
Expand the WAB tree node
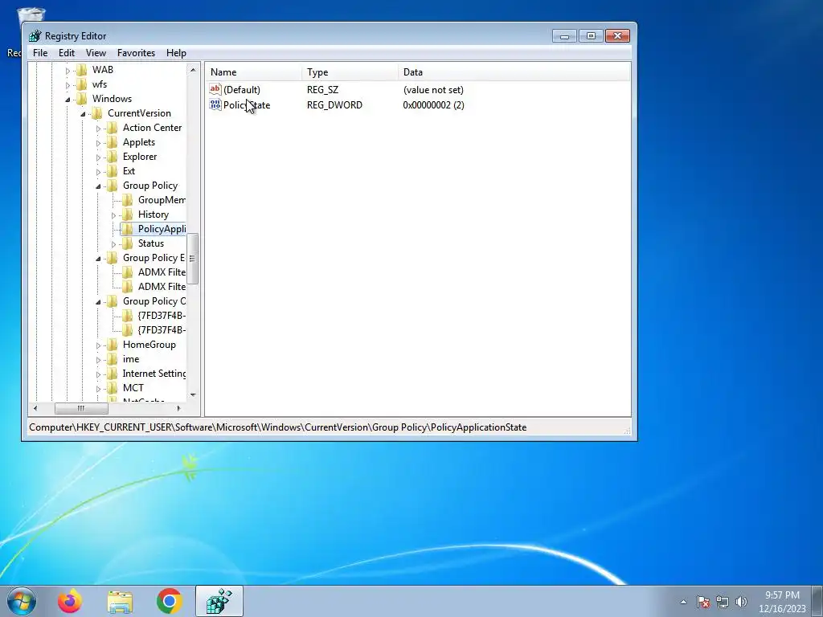[68, 71]
